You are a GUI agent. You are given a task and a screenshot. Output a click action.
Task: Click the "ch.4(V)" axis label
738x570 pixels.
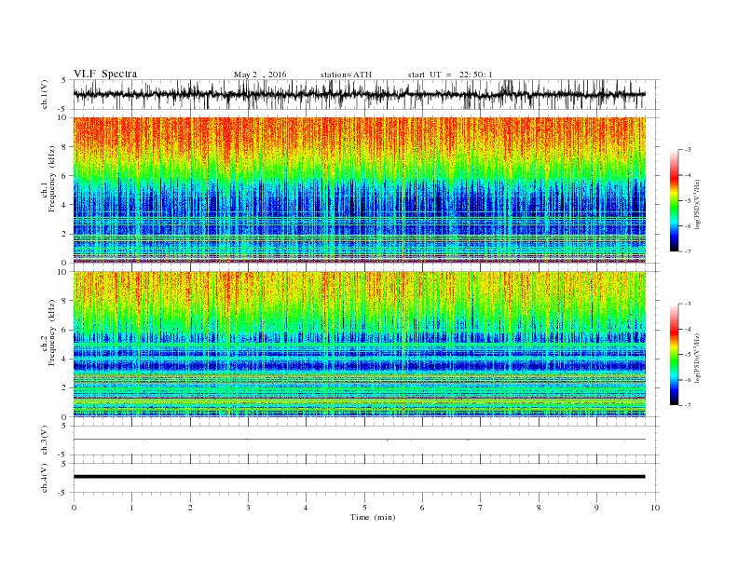[x=44, y=478]
